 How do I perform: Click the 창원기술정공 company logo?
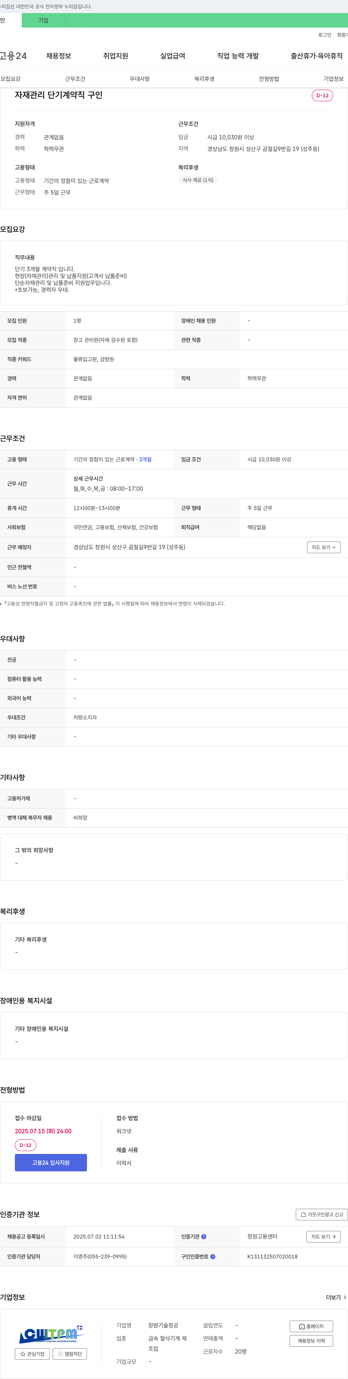pyautogui.click(x=51, y=1335)
